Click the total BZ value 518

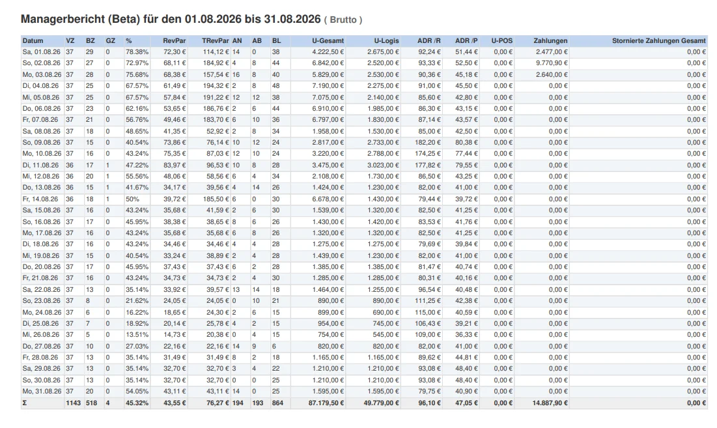point(91,403)
